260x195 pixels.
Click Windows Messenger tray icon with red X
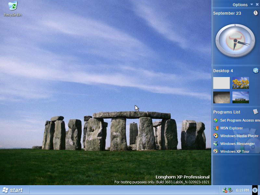(x=224, y=190)
